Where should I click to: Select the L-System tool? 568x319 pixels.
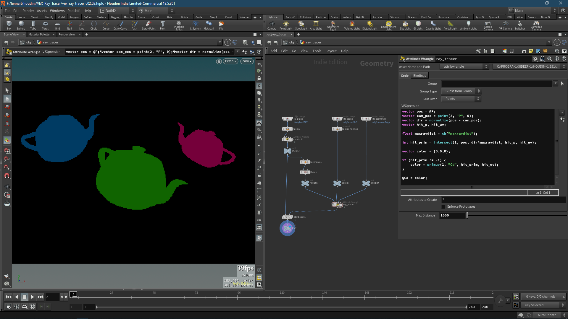click(x=196, y=25)
